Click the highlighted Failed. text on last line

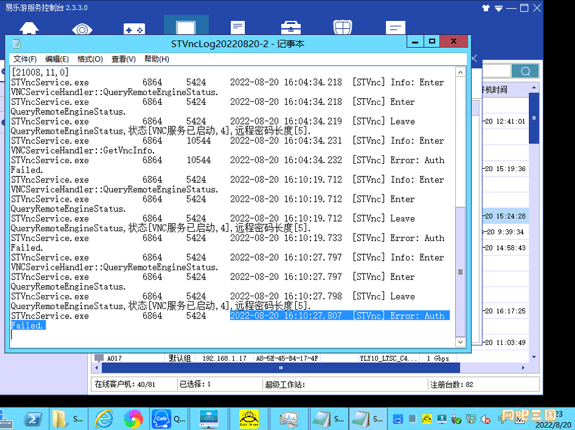pos(28,326)
